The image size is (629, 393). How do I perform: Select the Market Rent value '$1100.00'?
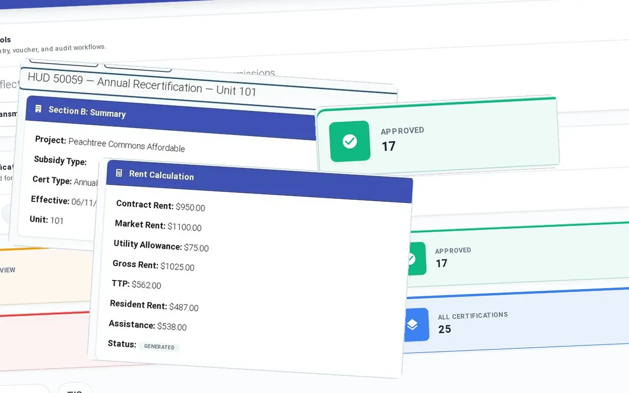point(184,227)
